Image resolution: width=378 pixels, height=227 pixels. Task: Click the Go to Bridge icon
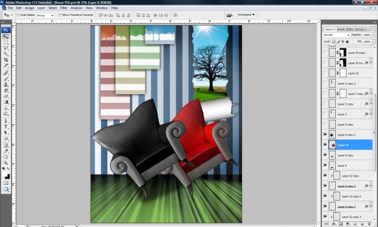(229, 15)
